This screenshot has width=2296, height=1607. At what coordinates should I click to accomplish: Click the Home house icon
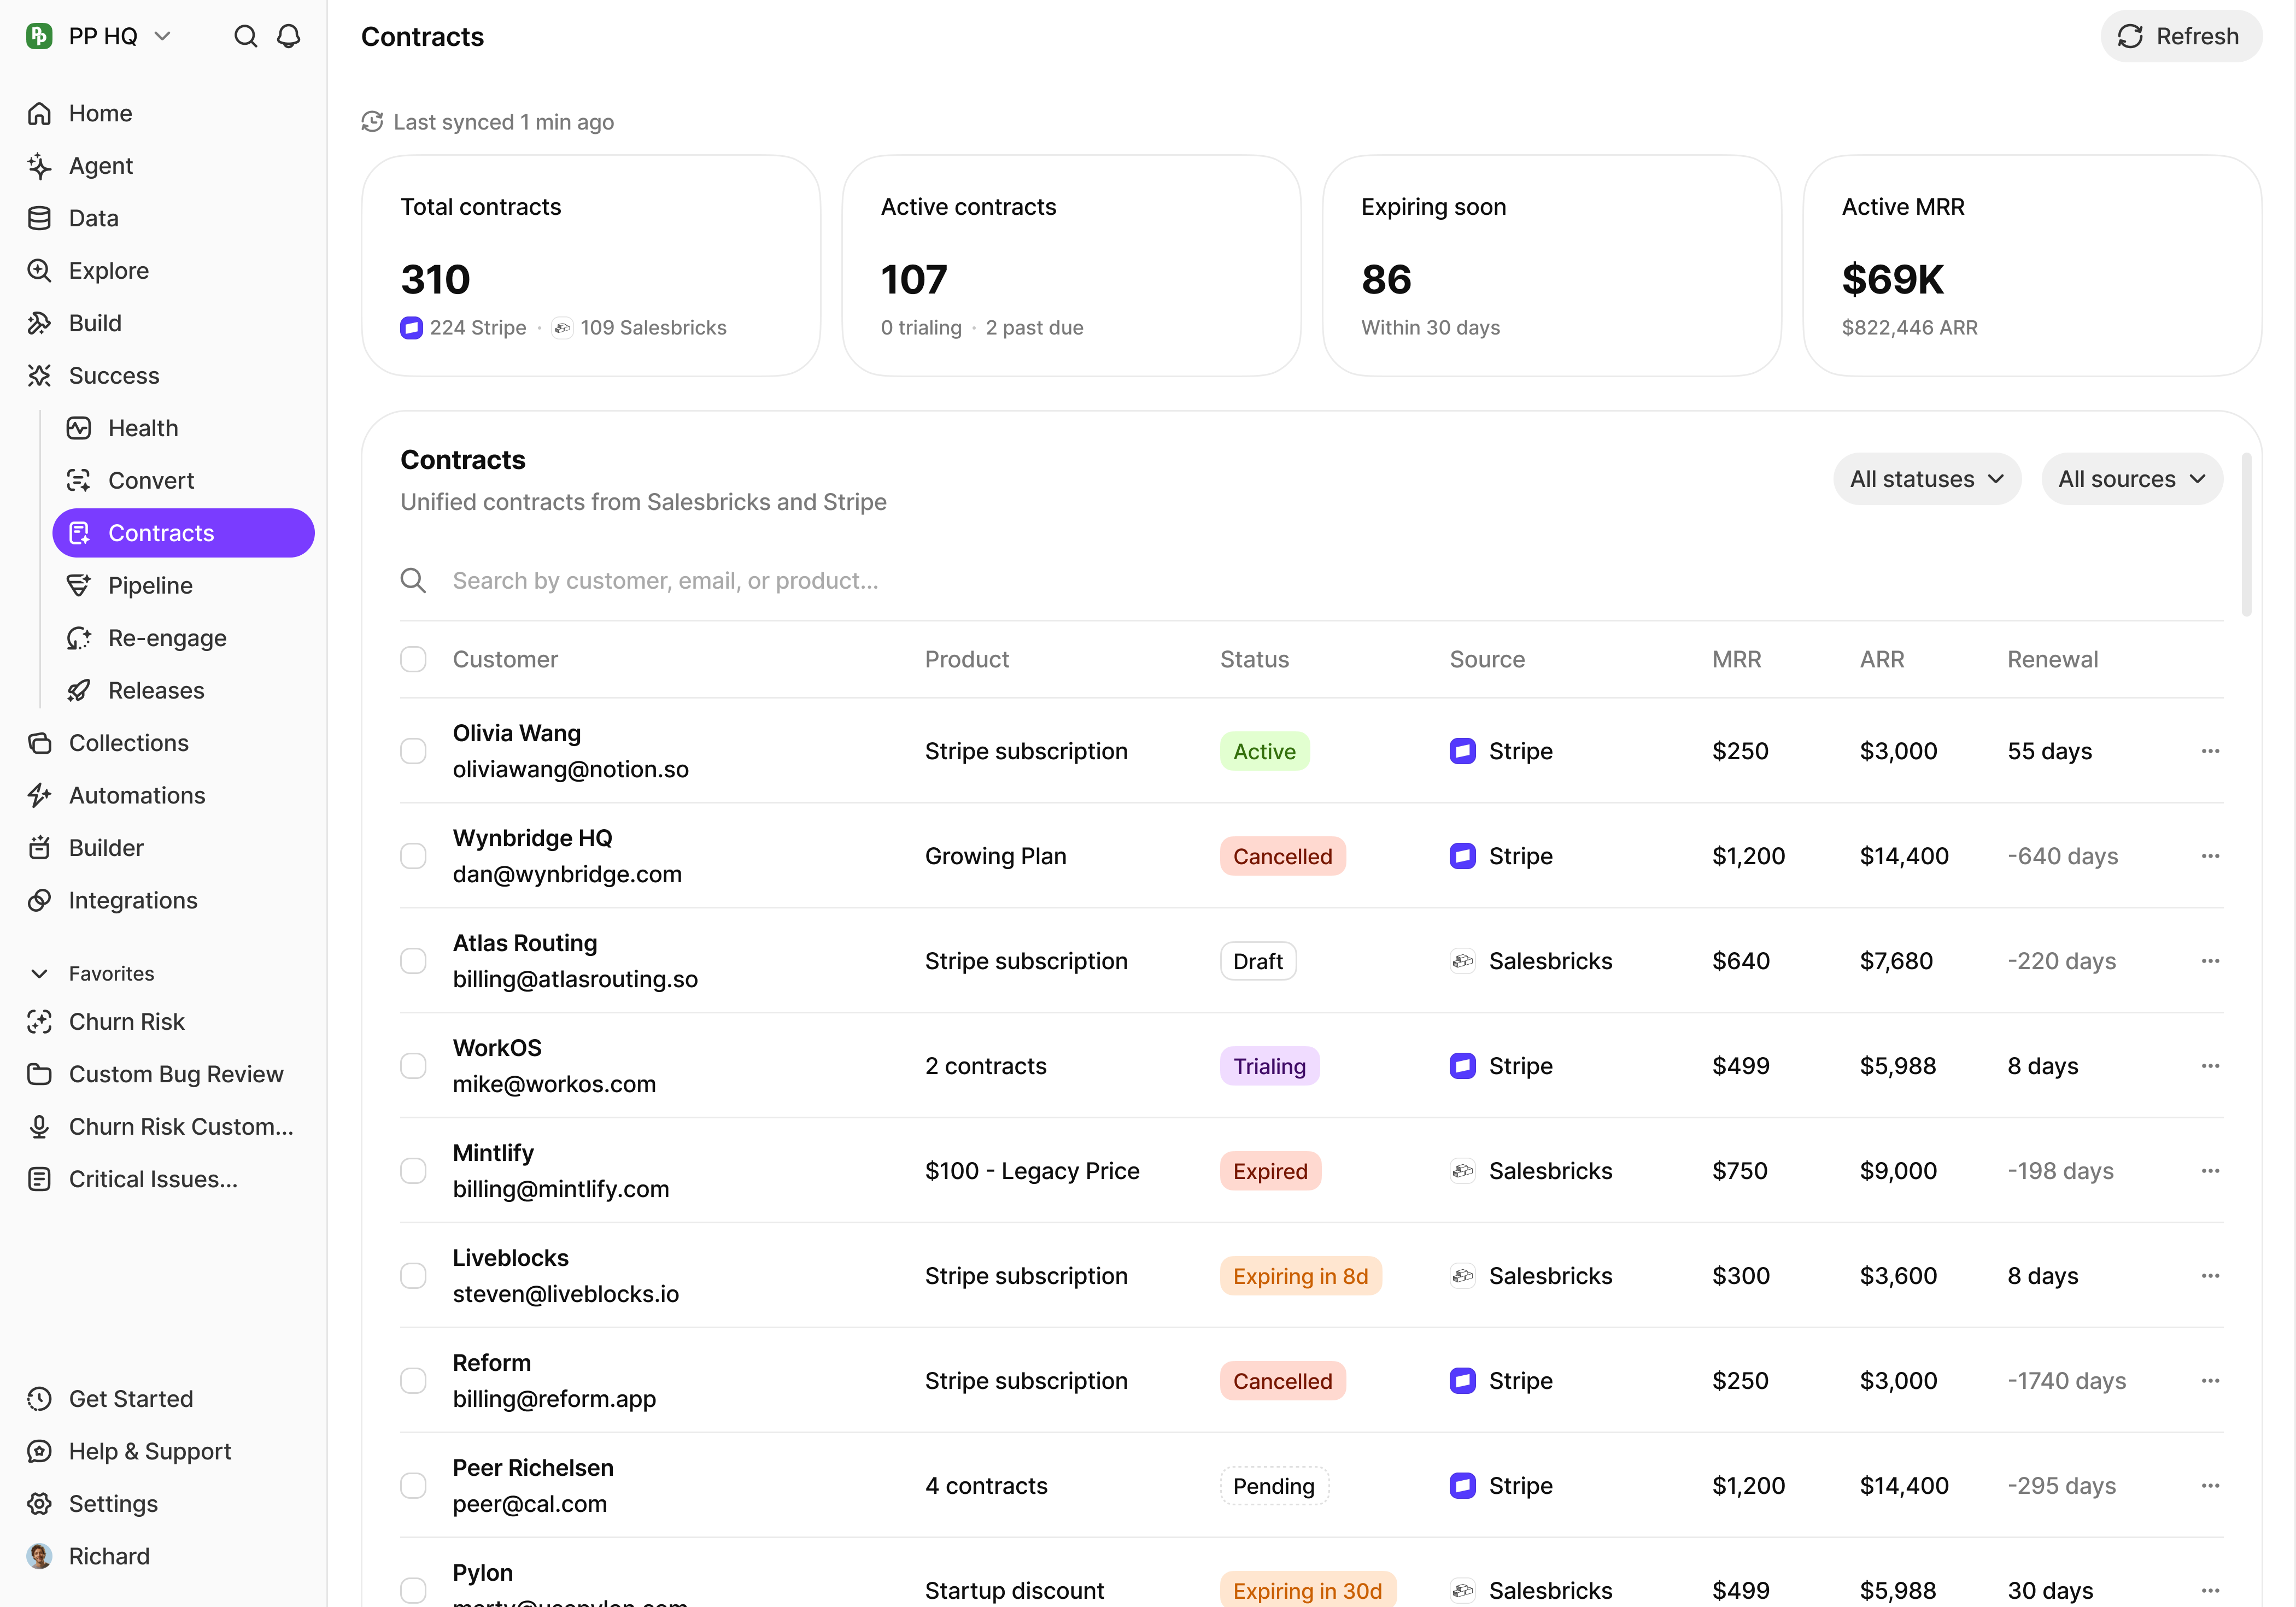[x=39, y=114]
